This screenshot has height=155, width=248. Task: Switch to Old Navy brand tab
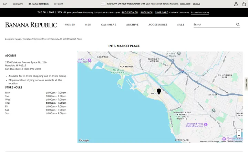tap(18, 4)
